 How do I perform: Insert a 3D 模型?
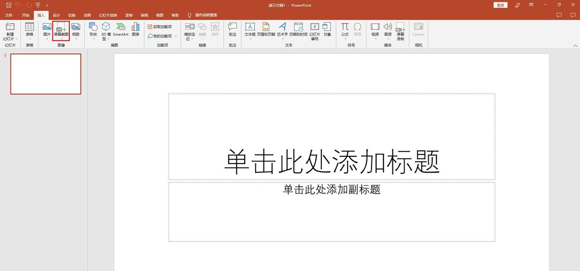[106, 32]
